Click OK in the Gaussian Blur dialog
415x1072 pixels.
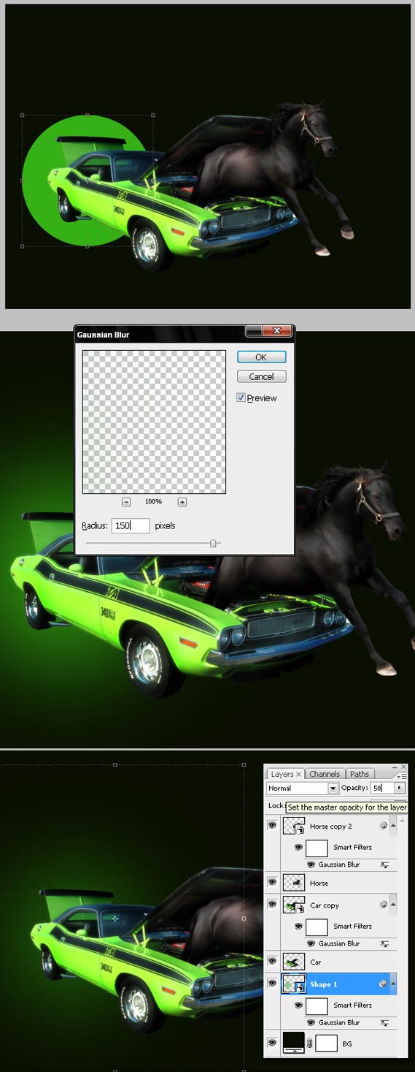pyautogui.click(x=261, y=357)
